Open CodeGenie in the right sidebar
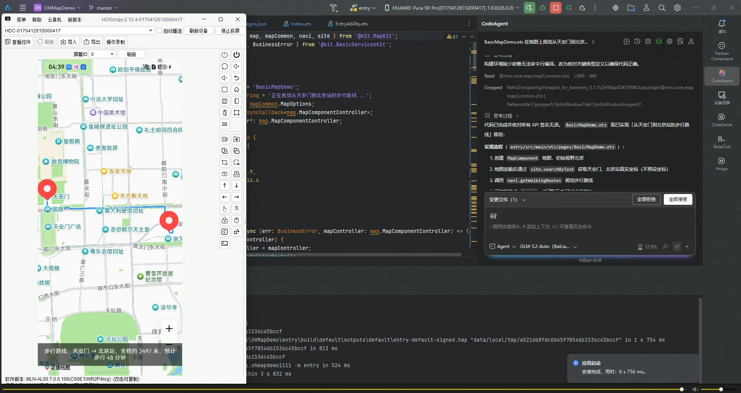Screen dimensions: 741x393 click(x=722, y=120)
